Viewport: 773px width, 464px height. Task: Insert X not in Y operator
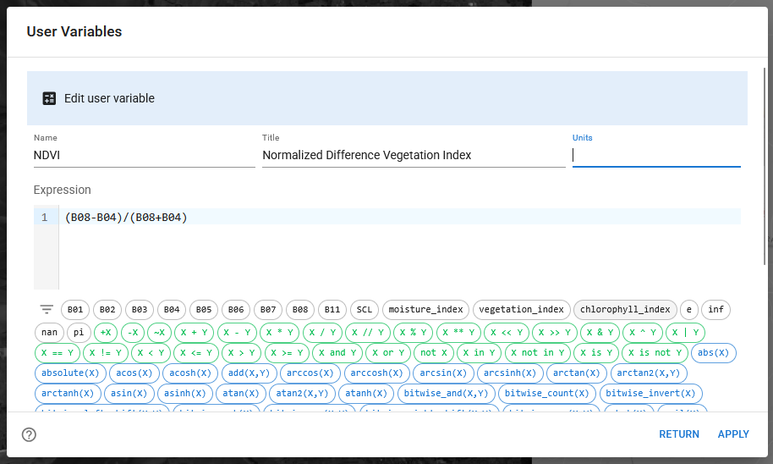tap(538, 352)
